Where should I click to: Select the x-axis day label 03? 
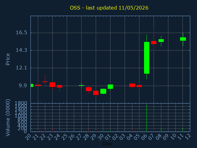(x=122, y=137)
